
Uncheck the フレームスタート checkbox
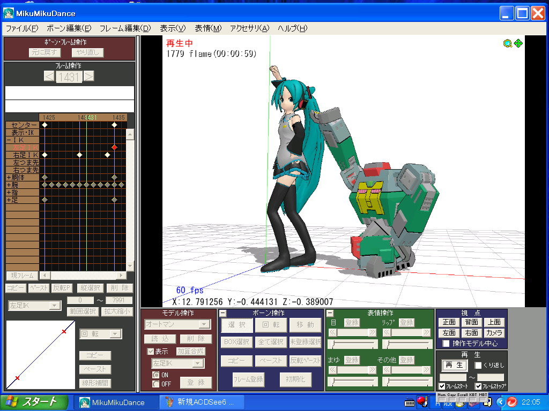point(442,386)
